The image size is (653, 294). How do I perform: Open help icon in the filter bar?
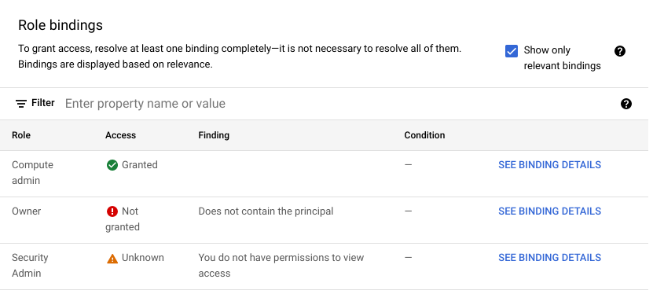[x=626, y=104]
